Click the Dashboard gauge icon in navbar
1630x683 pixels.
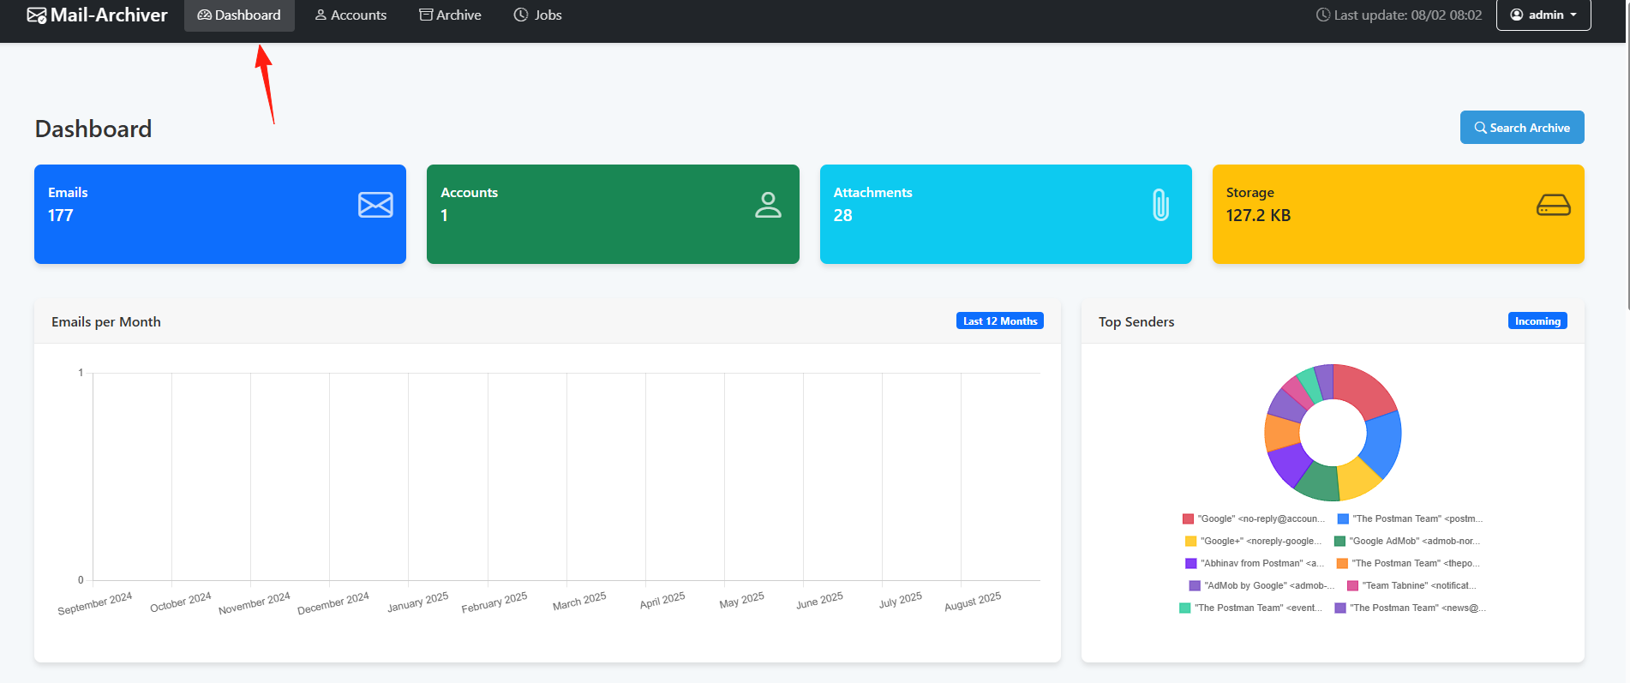pos(205,15)
